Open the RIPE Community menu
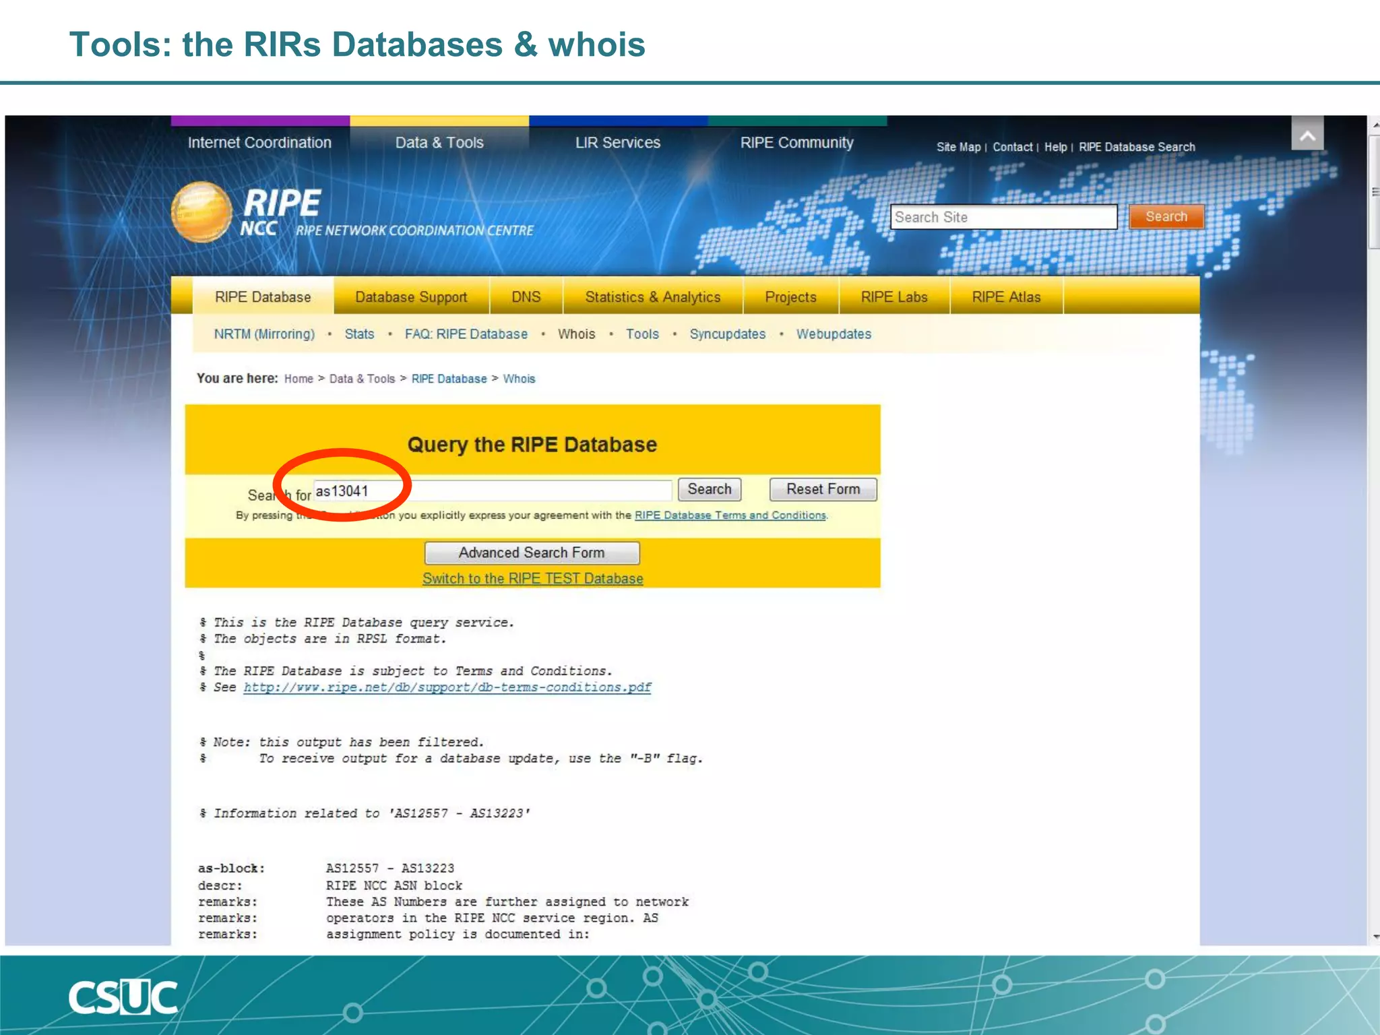This screenshot has height=1035, width=1380. [x=796, y=143]
